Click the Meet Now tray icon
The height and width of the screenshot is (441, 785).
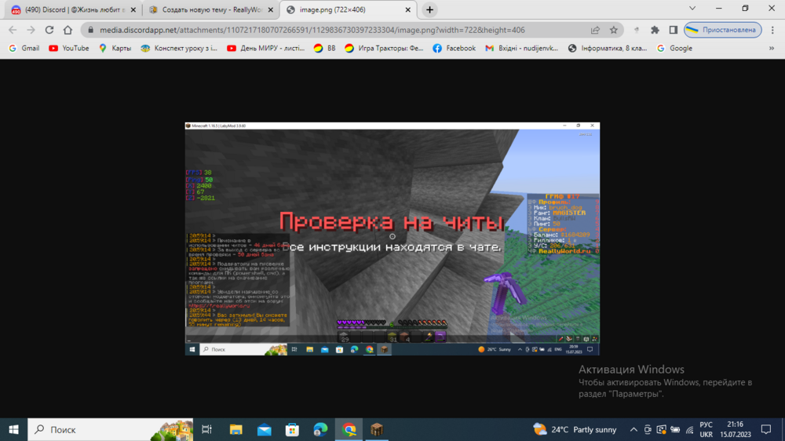click(x=648, y=429)
